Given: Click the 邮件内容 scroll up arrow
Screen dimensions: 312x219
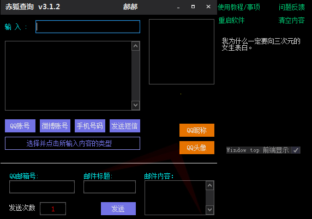Looking at the screenshot, I should (209, 186).
